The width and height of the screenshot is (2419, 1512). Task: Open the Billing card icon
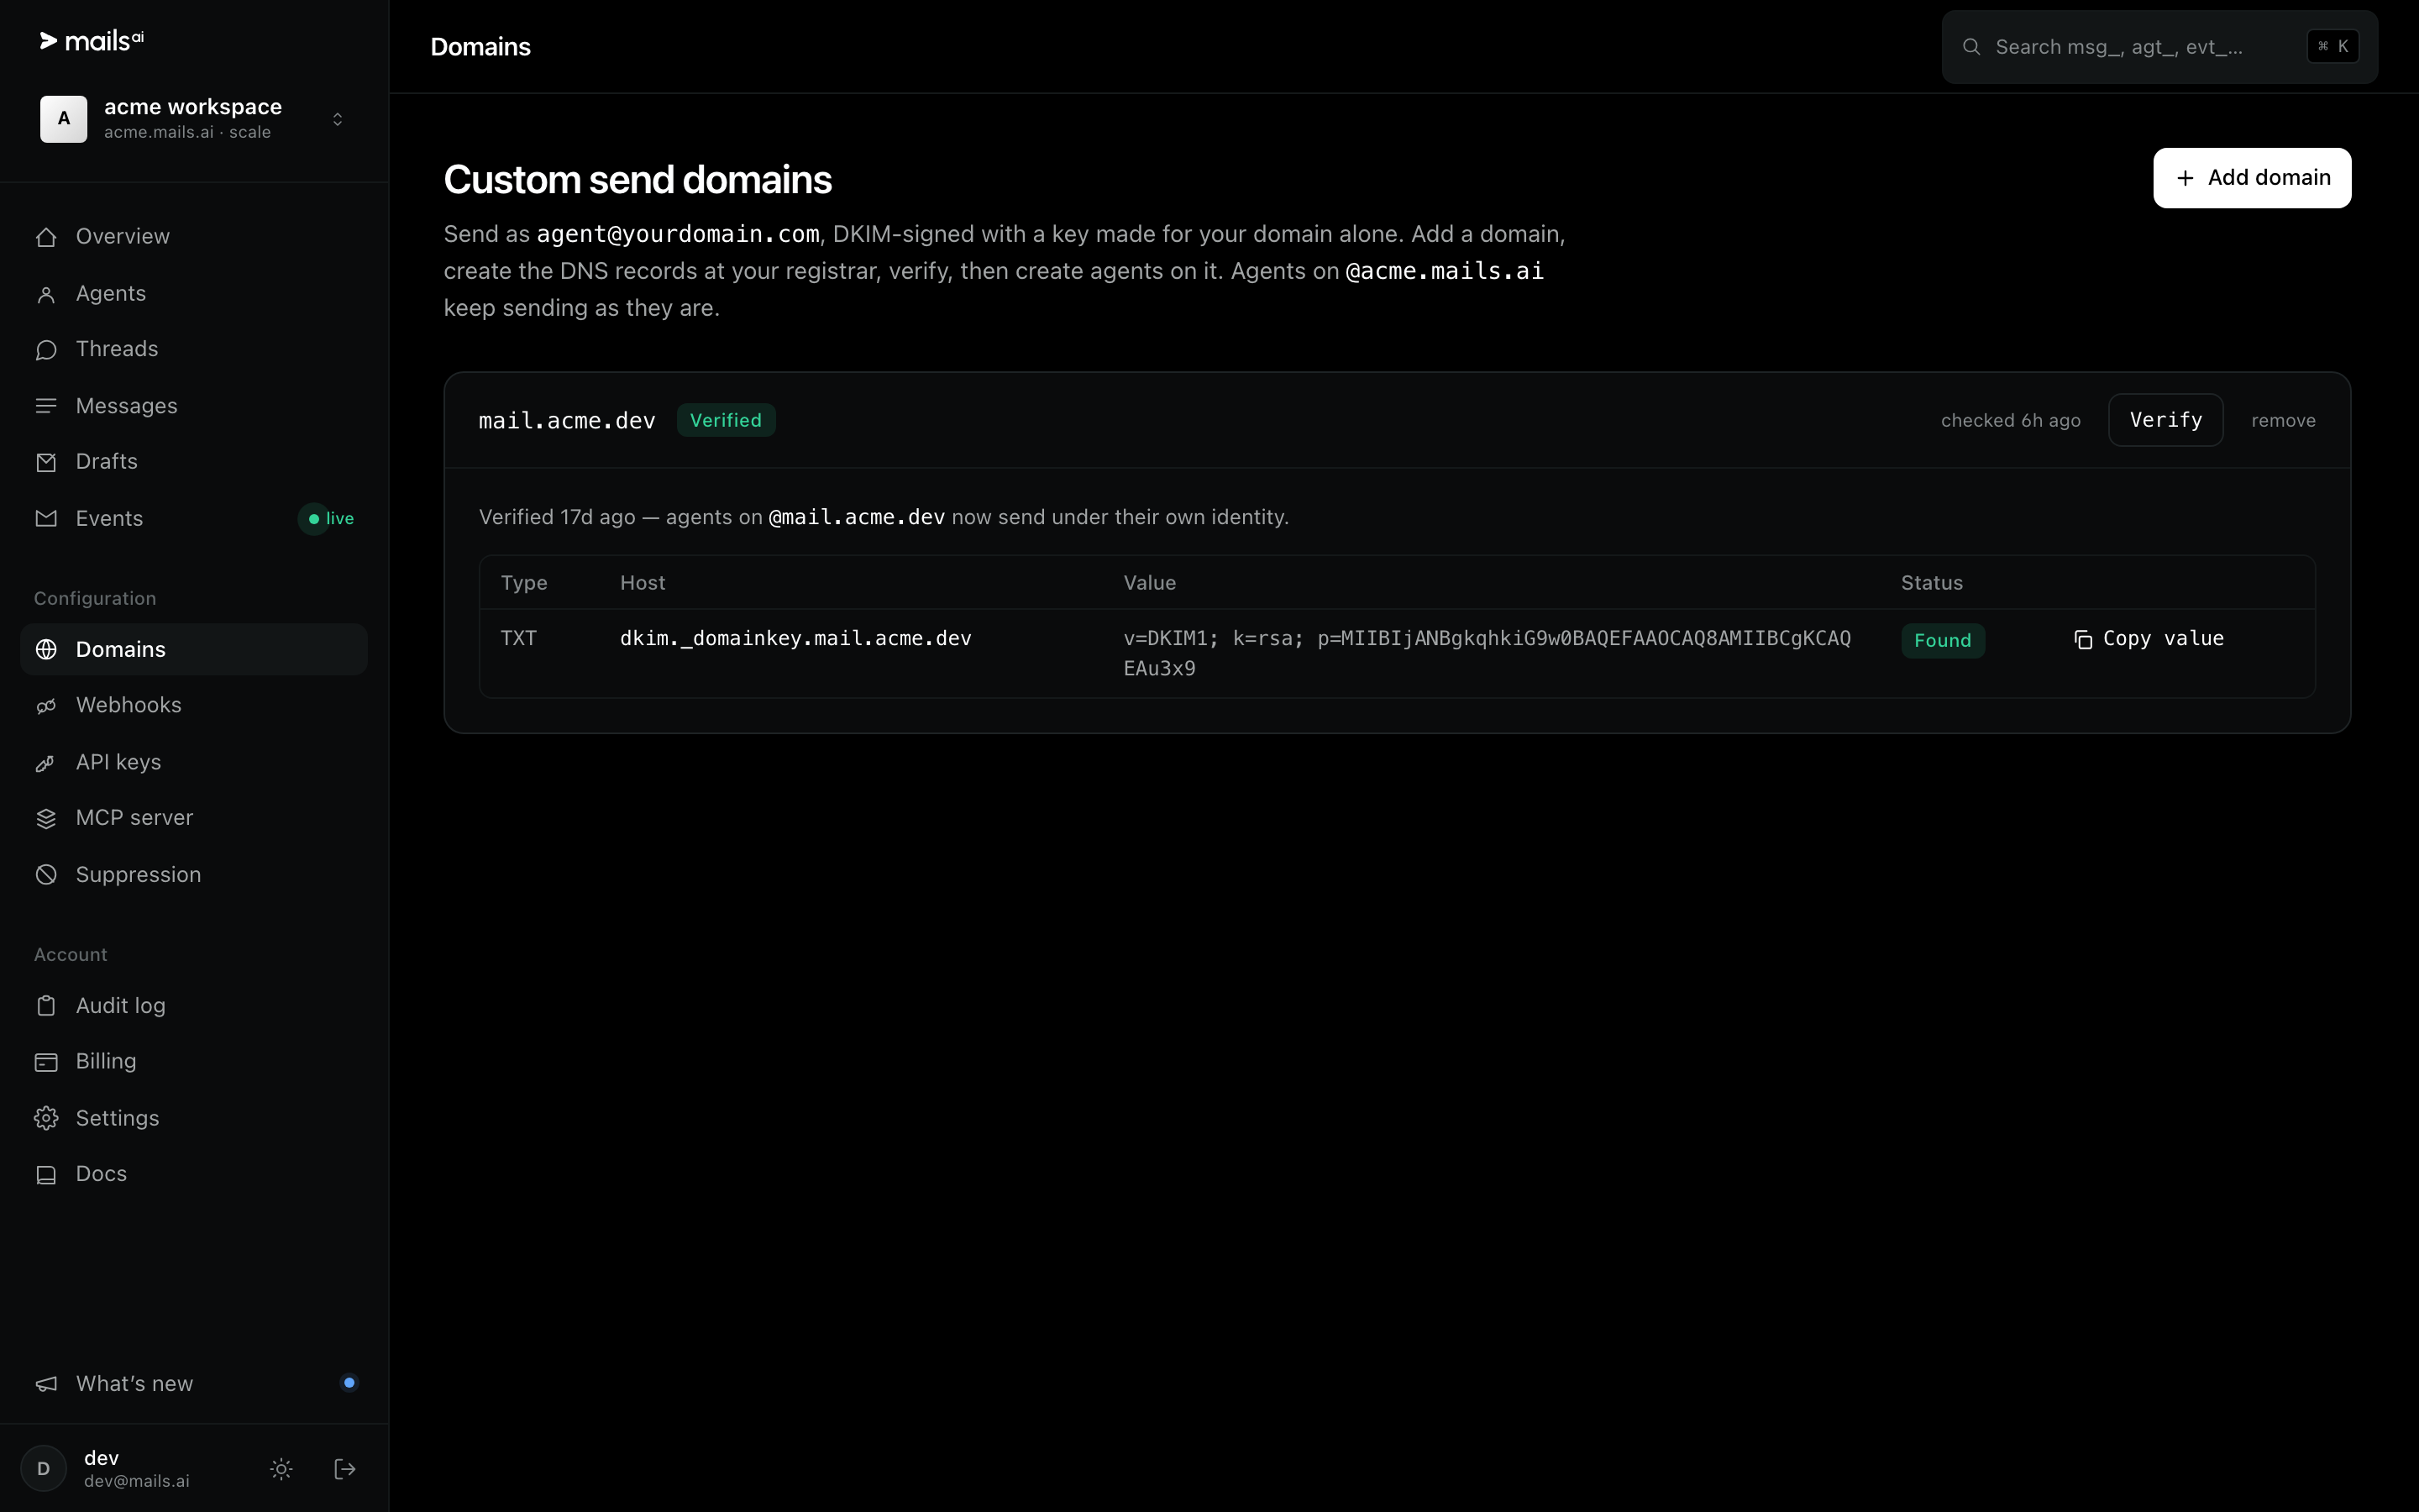point(46,1062)
